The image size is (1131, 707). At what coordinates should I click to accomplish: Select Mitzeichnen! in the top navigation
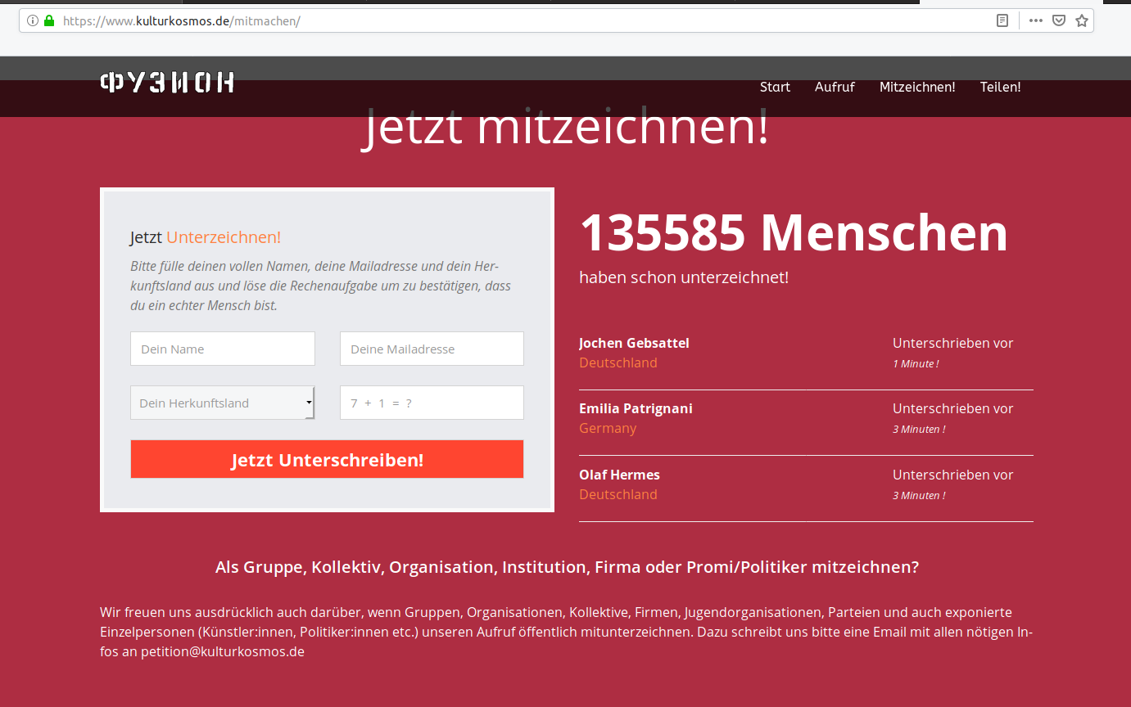[x=917, y=87]
